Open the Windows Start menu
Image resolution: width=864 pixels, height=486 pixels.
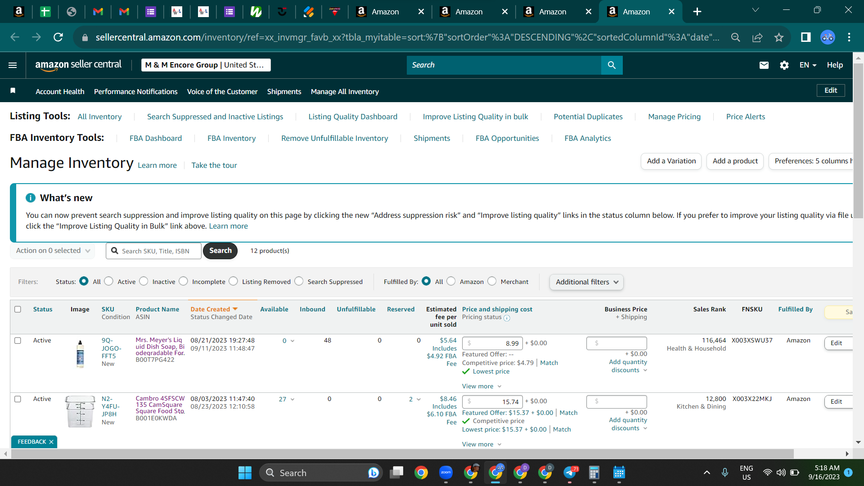coord(245,473)
